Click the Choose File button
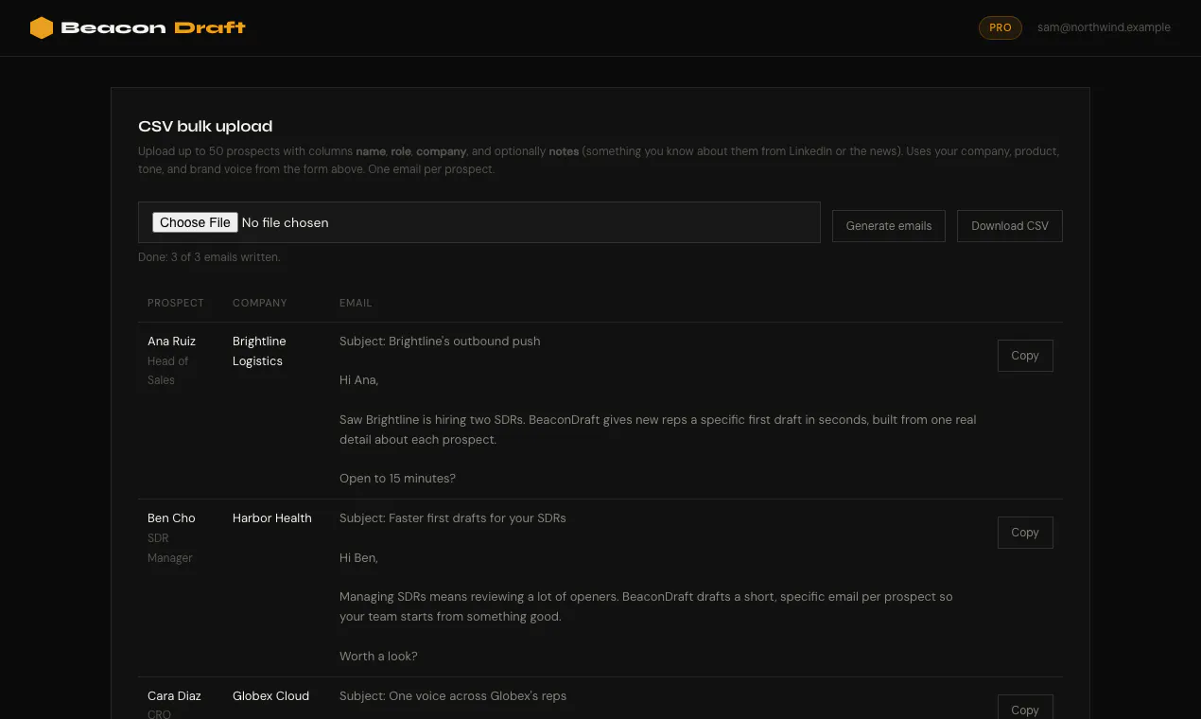Image resolution: width=1201 pixels, height=719 pixels. tap(195, 222)
